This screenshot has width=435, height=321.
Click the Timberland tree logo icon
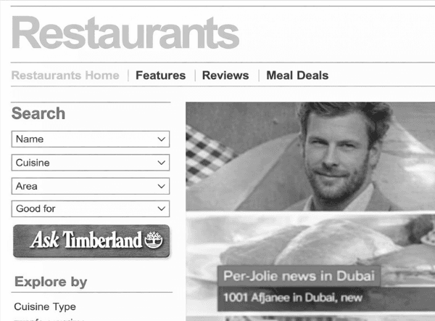154,240
